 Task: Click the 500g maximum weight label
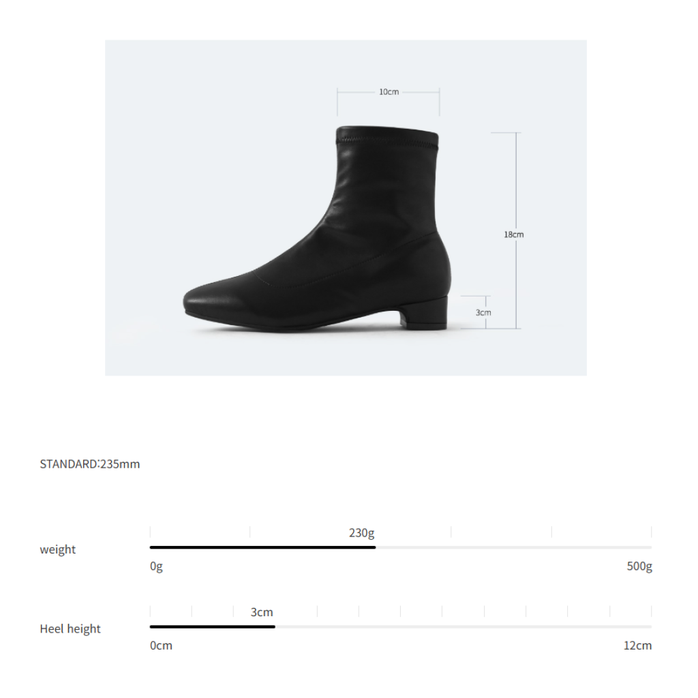pyautogui.click(x=639, y=566)
